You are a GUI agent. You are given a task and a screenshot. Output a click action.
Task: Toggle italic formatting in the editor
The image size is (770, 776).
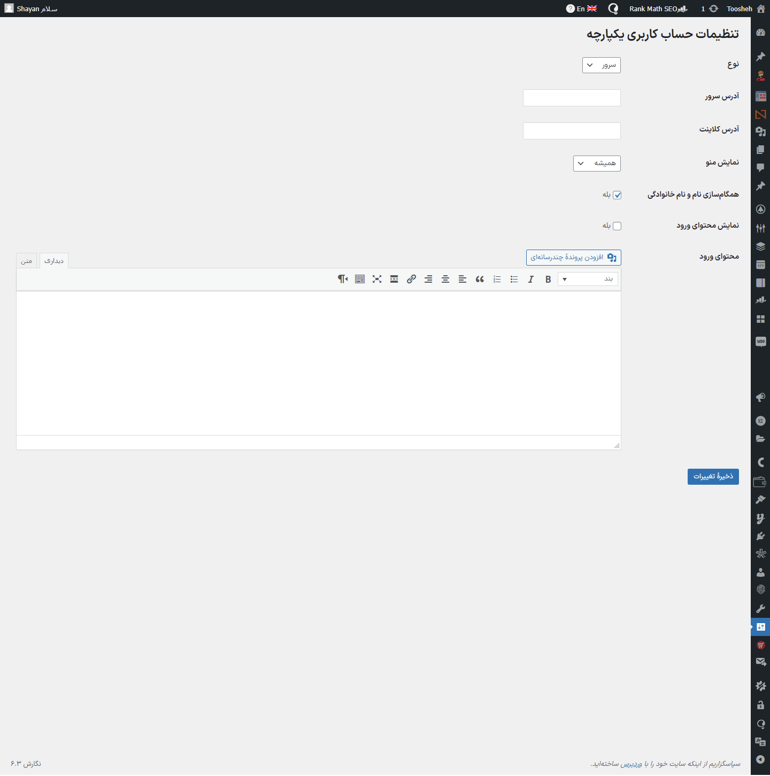pyautogui.click(x=531, y=279)
